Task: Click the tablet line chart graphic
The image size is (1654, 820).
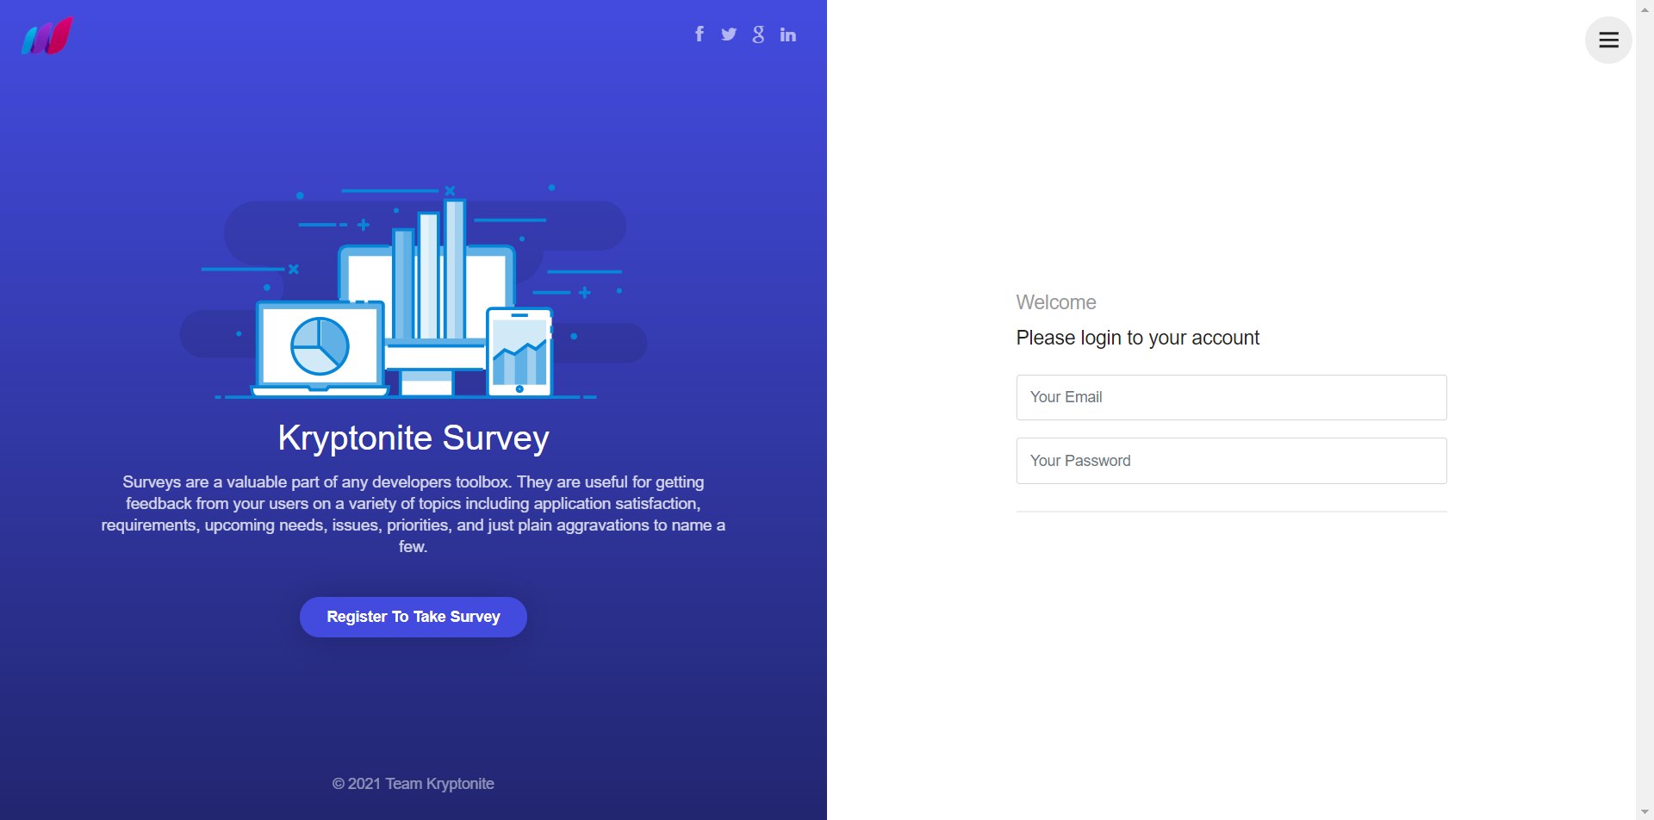Action: click(x=519, y=353)
